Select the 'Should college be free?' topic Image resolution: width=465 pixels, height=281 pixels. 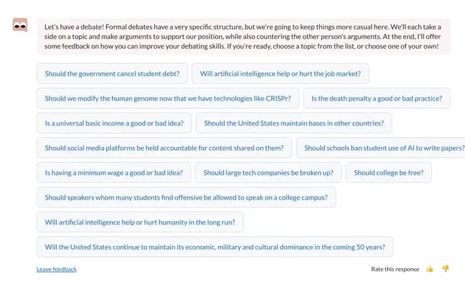388,173
